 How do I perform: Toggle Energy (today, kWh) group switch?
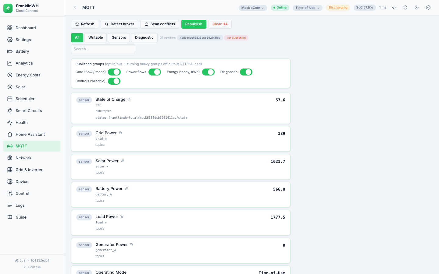[209, 72]
